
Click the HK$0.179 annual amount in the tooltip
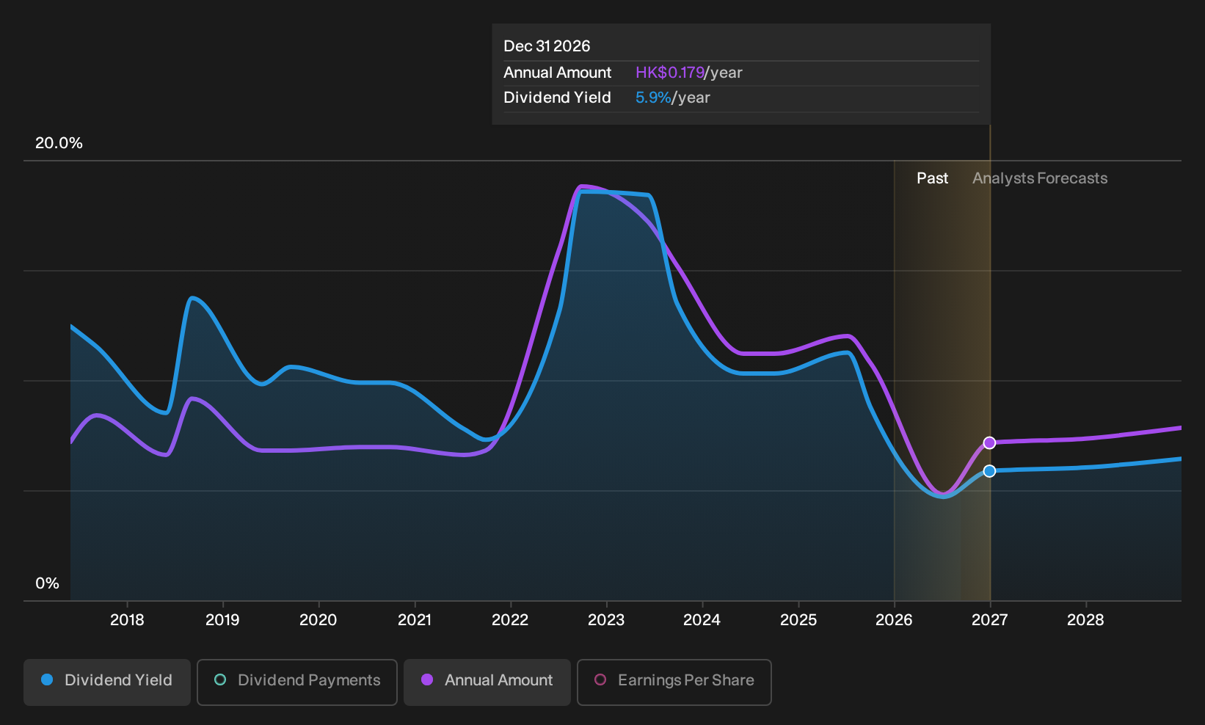[670, 73]
